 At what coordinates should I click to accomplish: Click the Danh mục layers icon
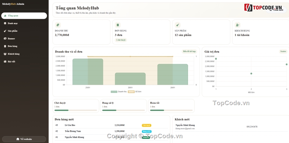click(5, 23)
